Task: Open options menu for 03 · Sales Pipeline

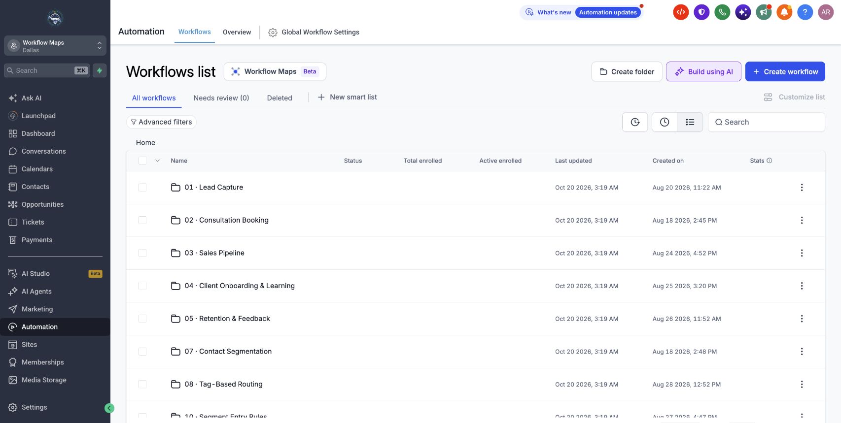Action: pyautogui.click(x=802, y=253)
